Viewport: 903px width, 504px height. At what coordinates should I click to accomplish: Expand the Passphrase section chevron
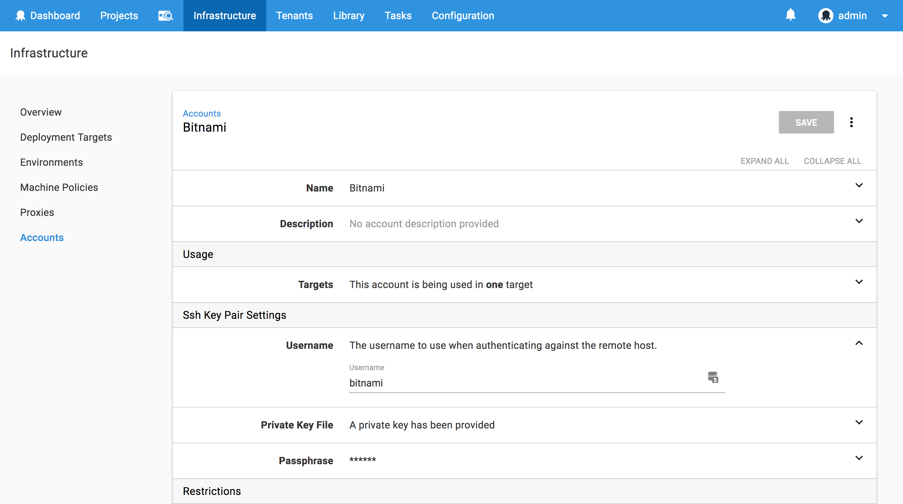(x=858, y=458)
